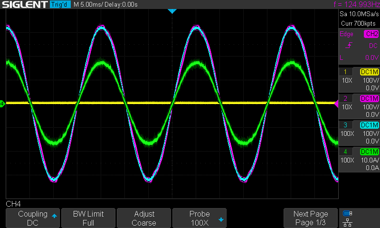Click the SIGLENT logo
The width and height of the screenshot is (380, 228).
(24, 5)
